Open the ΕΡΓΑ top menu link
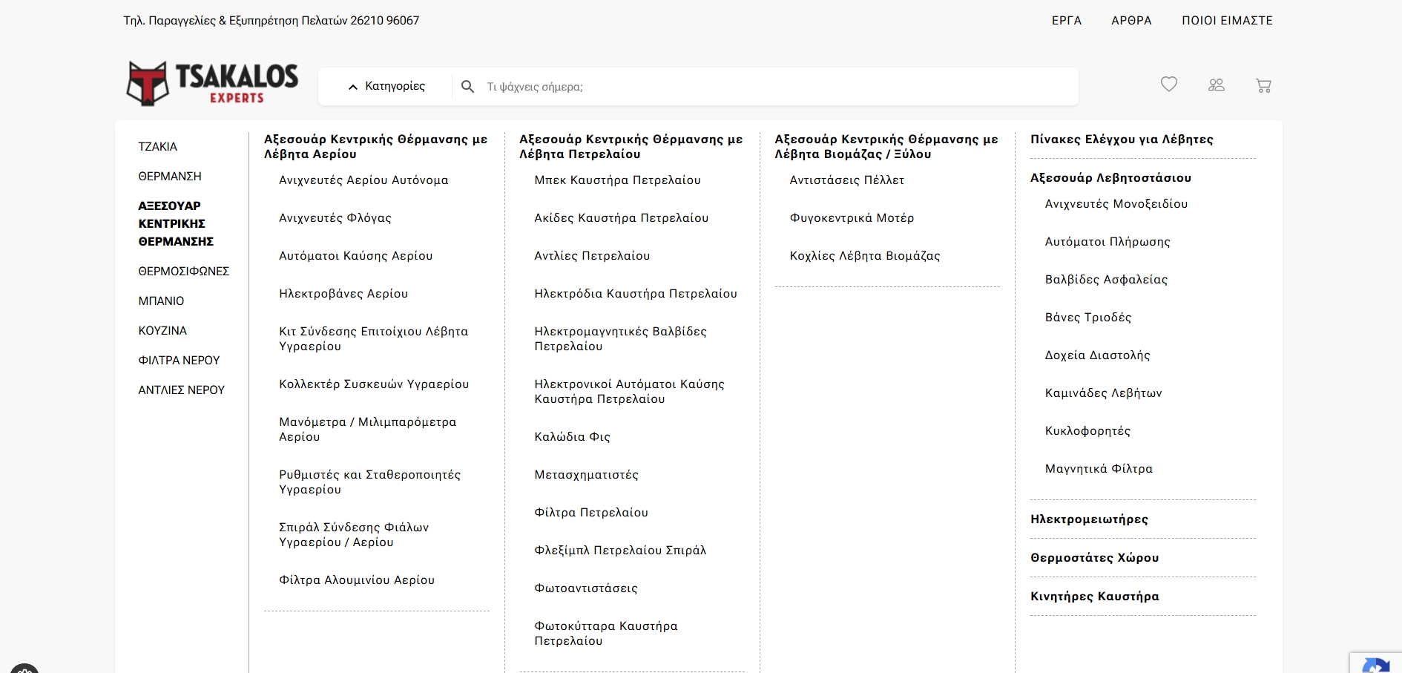This screenshot has width=1402, height=673. pos(1067,21)
